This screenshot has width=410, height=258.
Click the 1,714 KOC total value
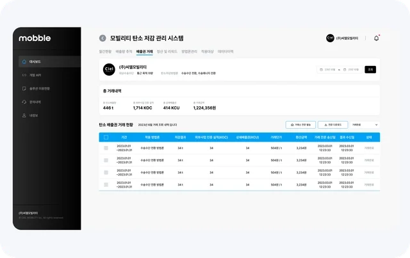(142, 108)
